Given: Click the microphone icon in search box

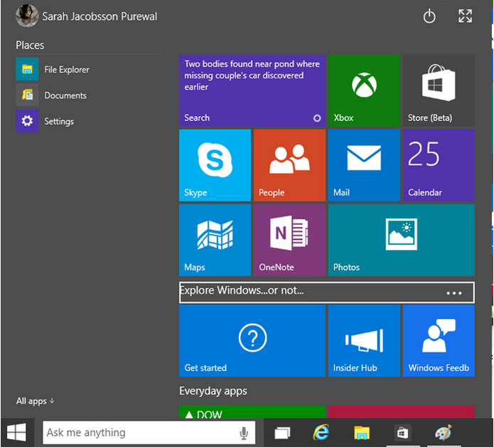Looking at the screenshot, I should click(x=244, y=433).
